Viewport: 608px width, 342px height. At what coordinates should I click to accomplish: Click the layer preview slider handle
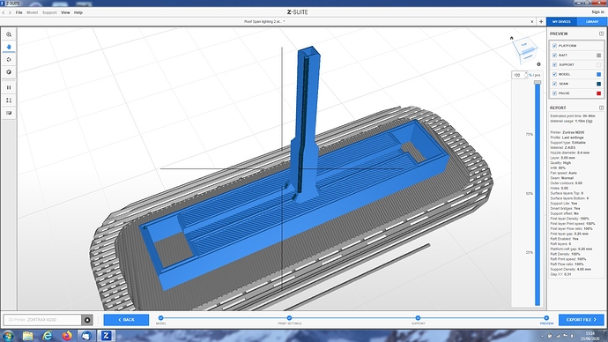(x=538, y=82)
